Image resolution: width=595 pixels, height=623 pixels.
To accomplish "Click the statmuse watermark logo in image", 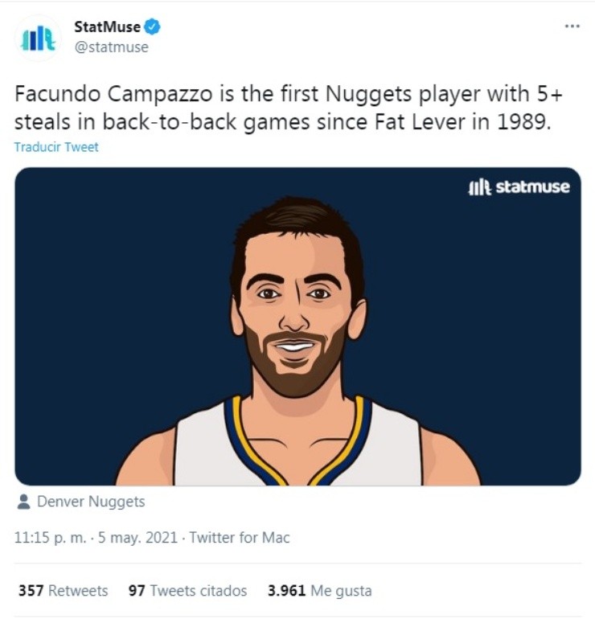I will coord(519,186).
